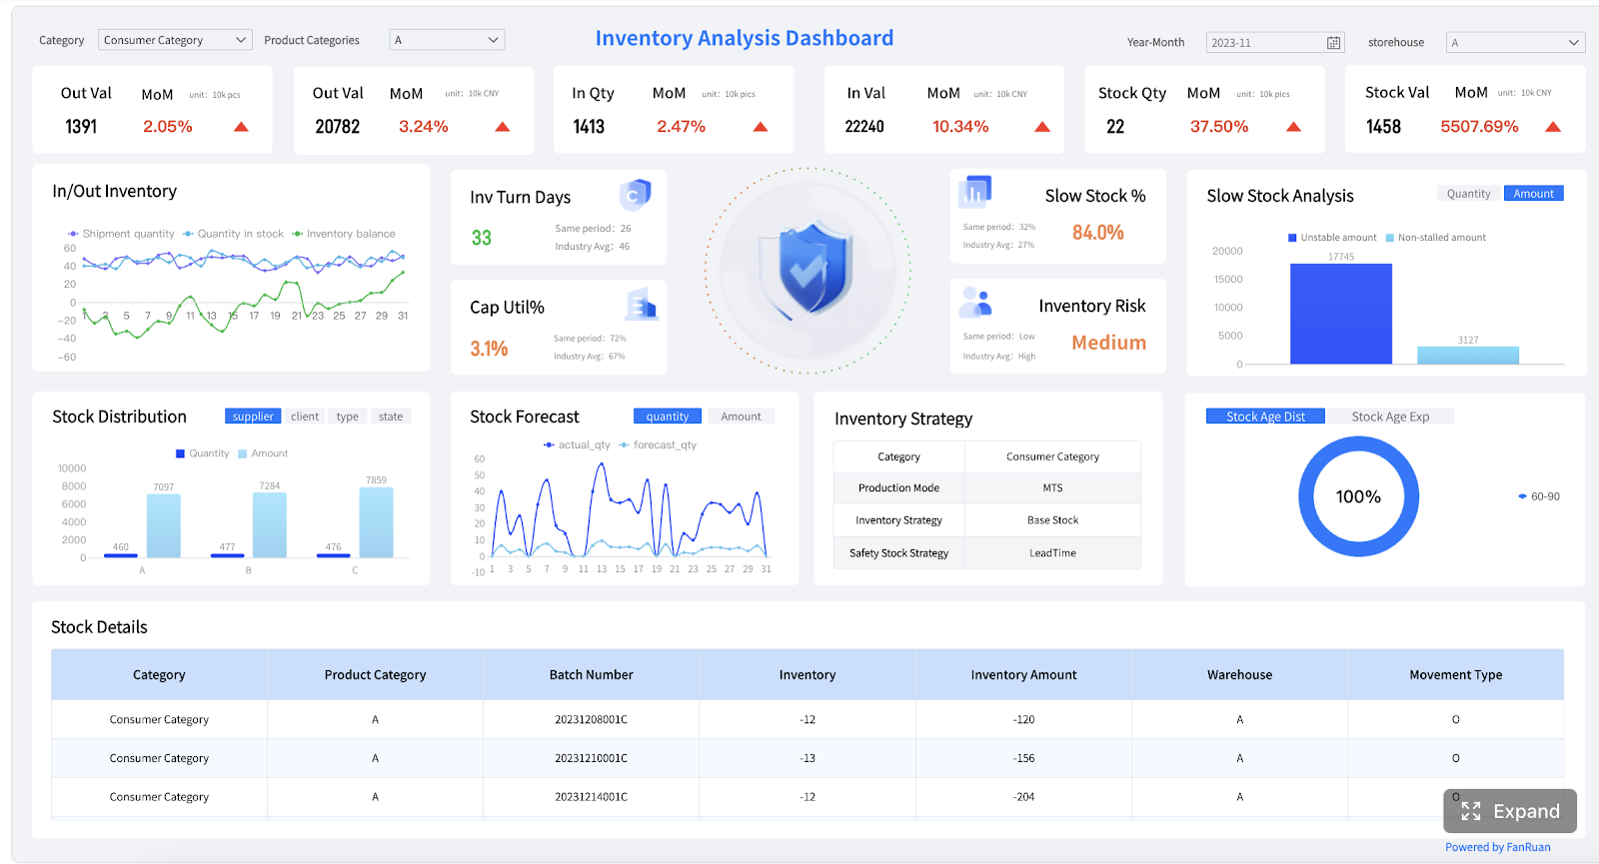1599x864 pixels.
Task: Click the Medium inventory risk value
Action: coord(1108,343)
